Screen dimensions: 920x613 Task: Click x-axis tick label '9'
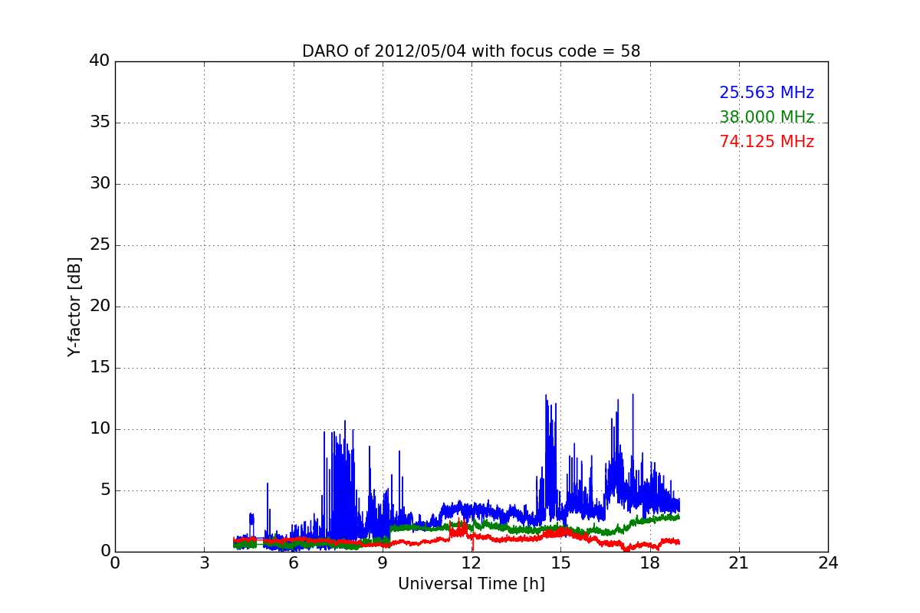coord(383,563)
